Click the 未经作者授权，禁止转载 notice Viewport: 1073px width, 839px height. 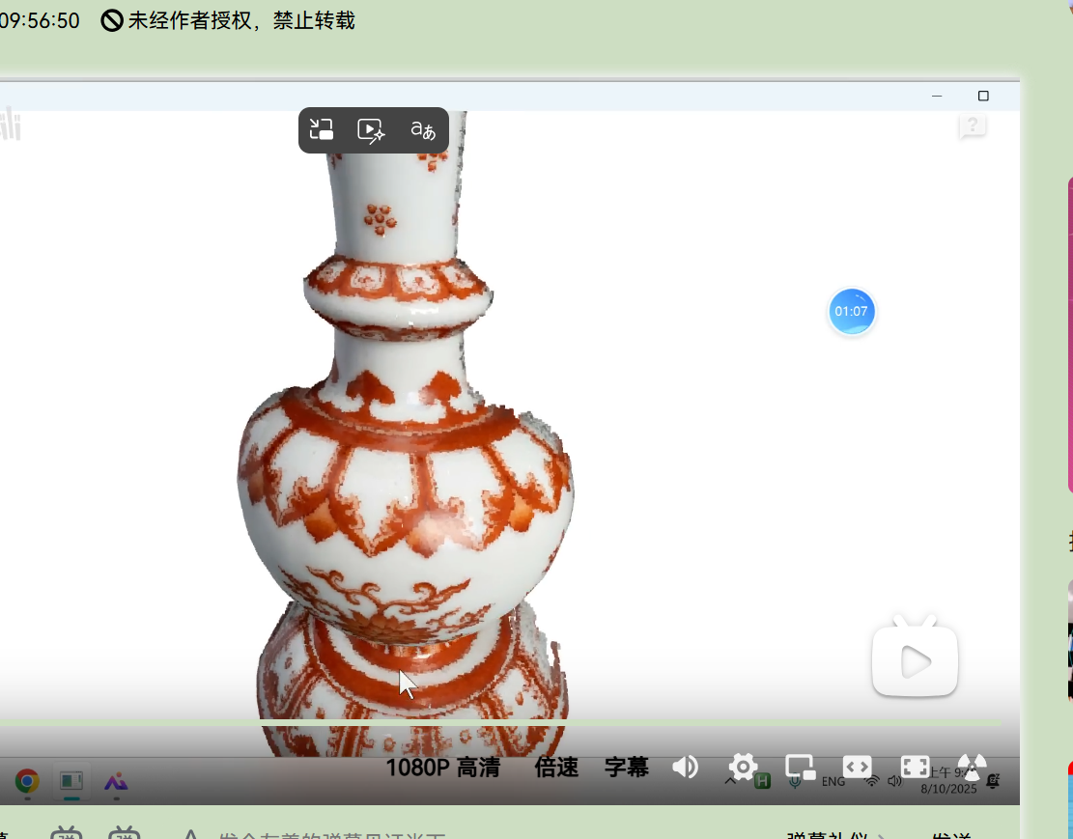pos(228,20)
